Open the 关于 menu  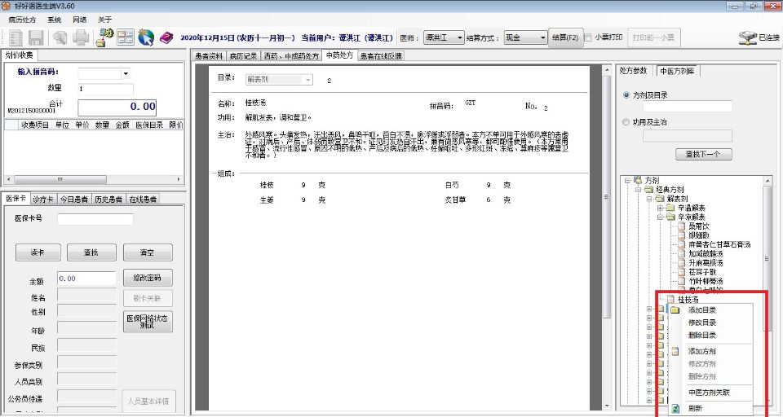click(x=105, y=20)
